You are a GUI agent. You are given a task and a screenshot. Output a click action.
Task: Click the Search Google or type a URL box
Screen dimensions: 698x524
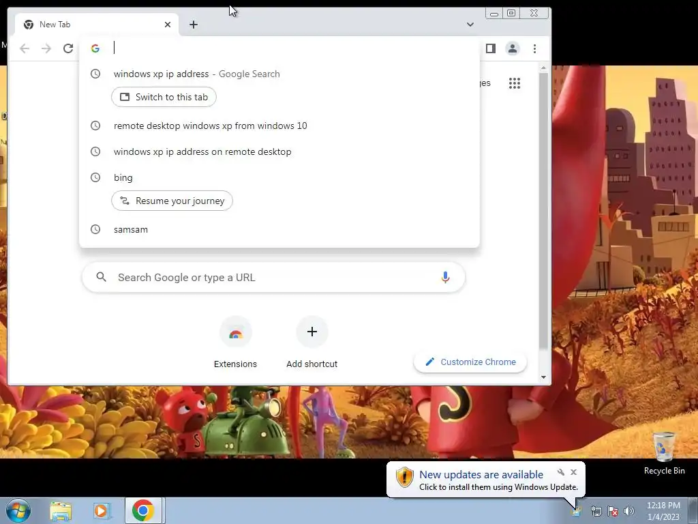tap(273, 277)
